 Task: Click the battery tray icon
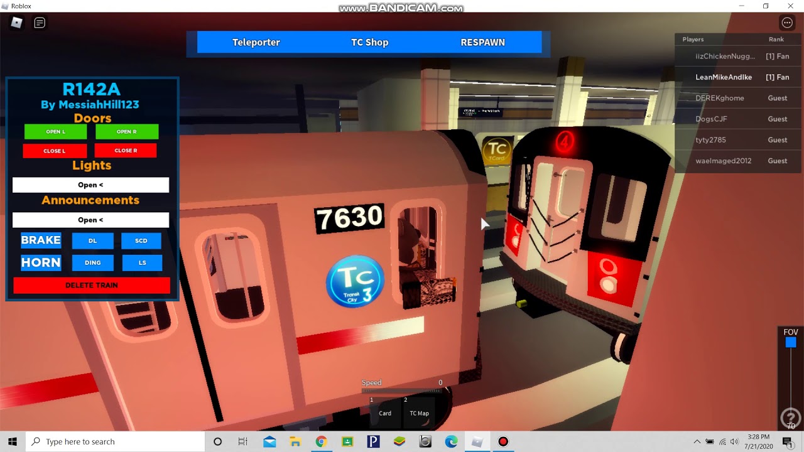point(710,441)
